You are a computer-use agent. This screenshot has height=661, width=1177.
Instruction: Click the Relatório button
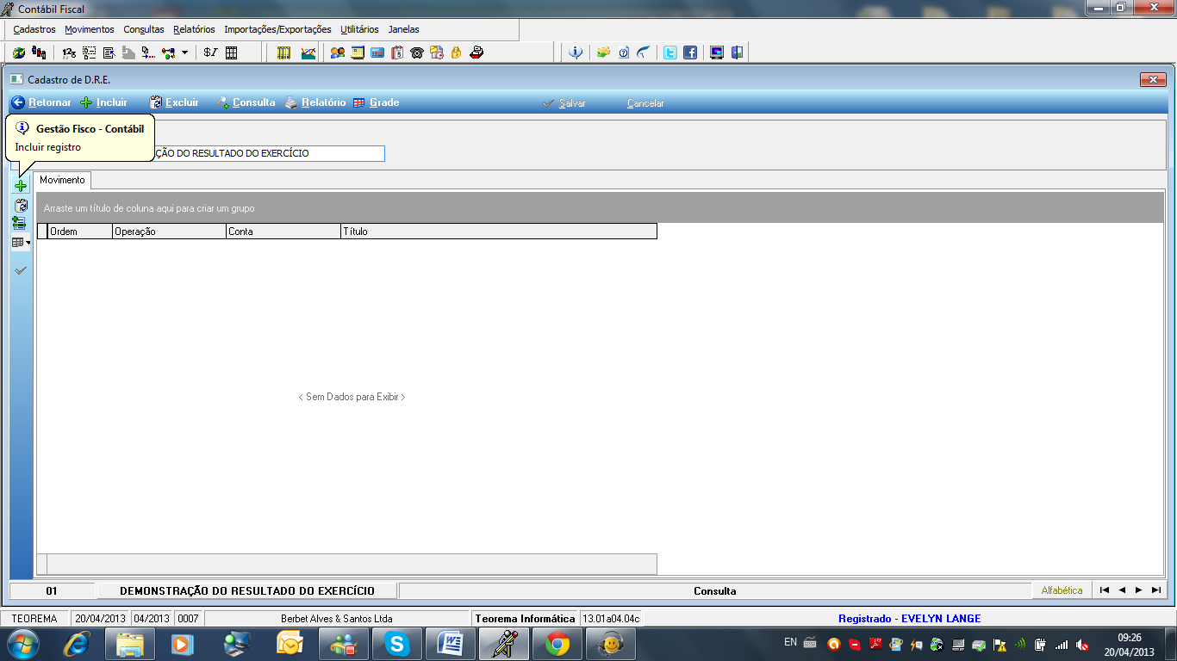coord(315,102)
